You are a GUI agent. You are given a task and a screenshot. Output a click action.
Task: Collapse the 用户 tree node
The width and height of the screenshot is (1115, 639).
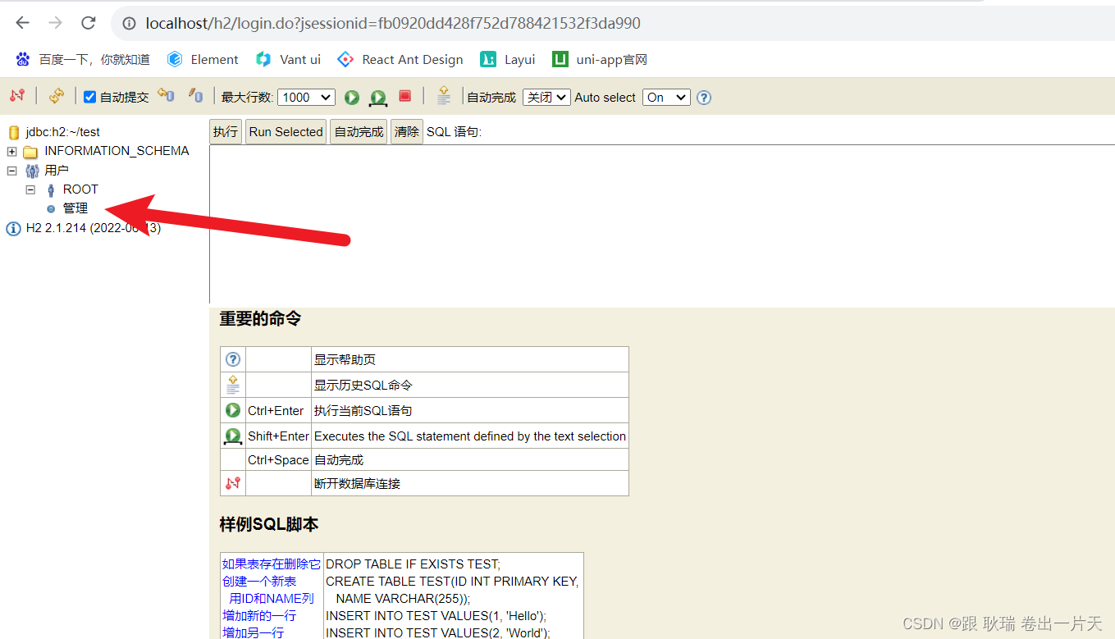click(11, 171)
